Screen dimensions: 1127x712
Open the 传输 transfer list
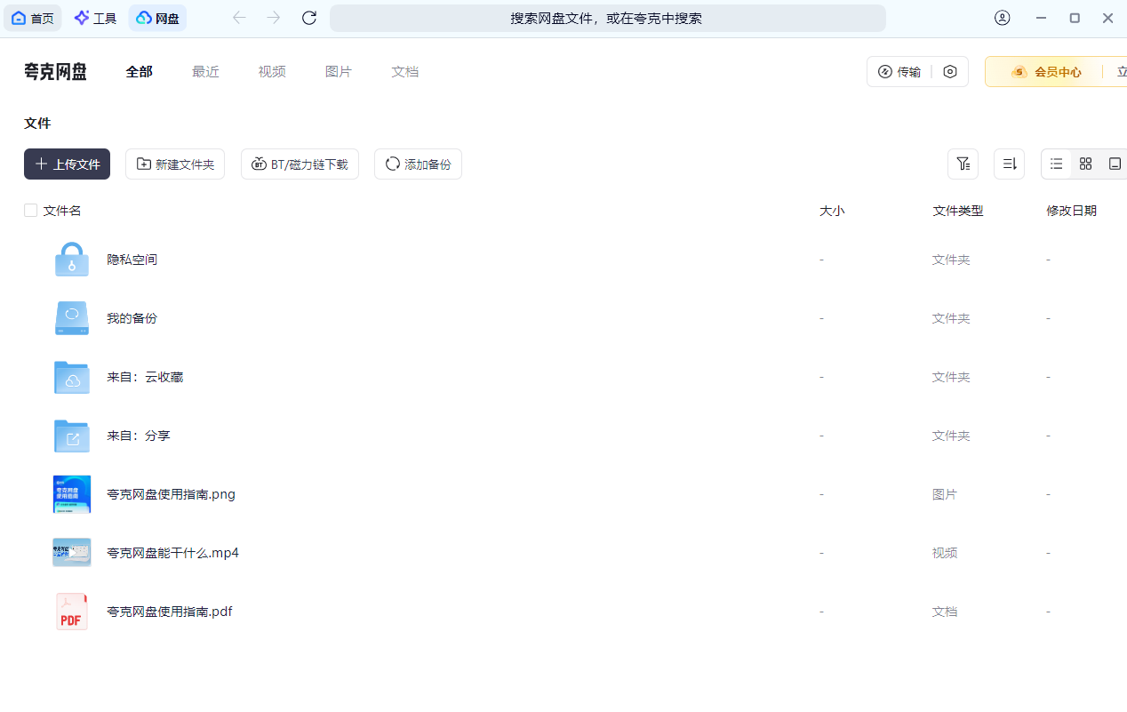[x=899, y=72]
